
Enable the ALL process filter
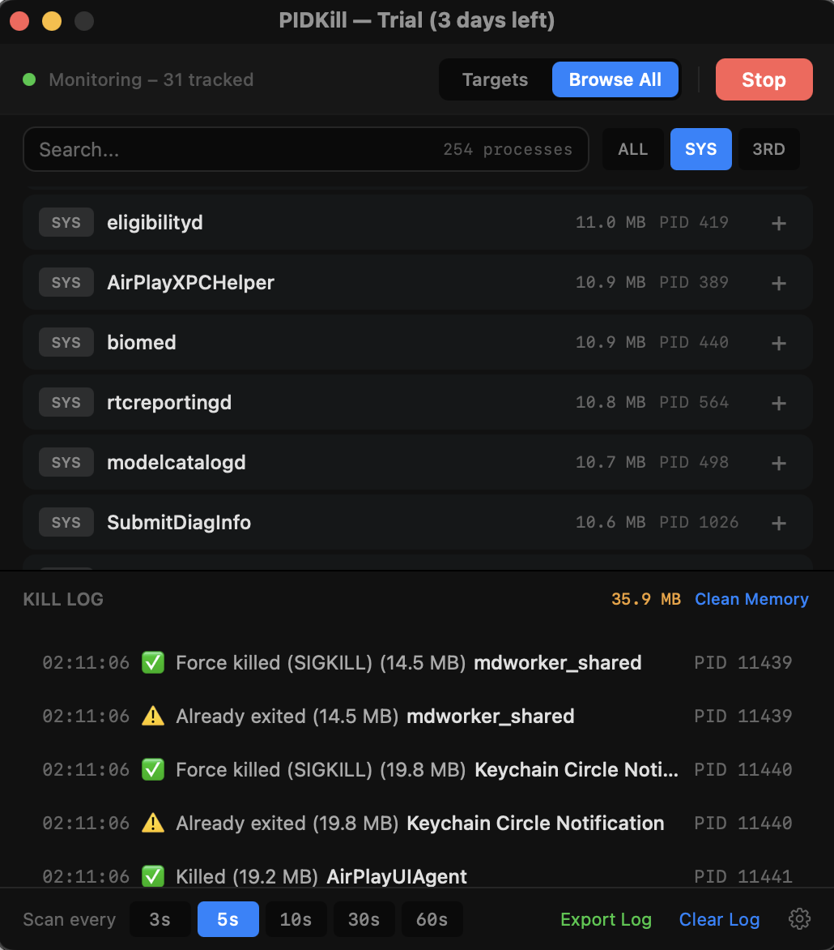[x=632, y=149]
